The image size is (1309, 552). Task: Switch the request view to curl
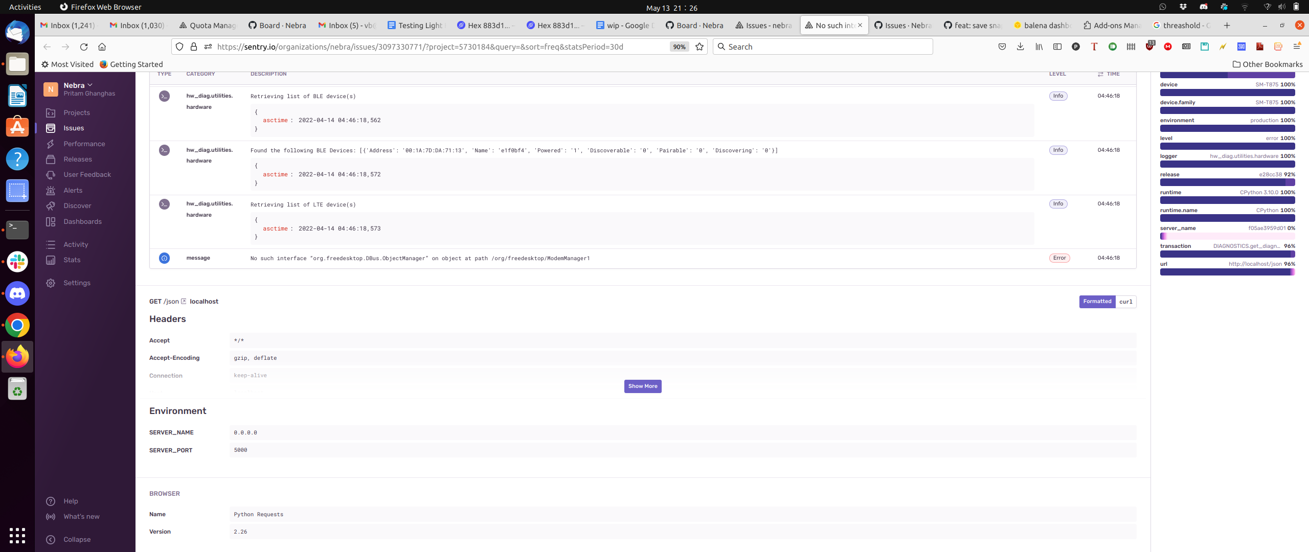[1125, 302]
